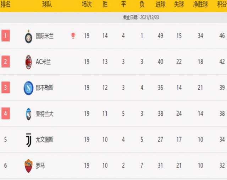Image resolution: width=227 pixels, height=180 pixels.
Task: Click the Juventus team logo
Action: point(28,140)
